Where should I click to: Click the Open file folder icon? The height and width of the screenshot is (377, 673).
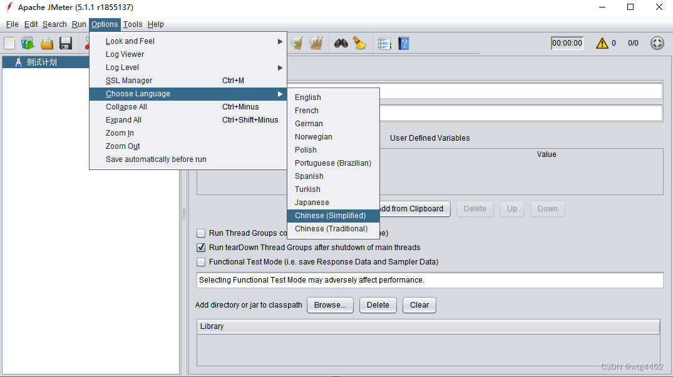tap(47, 43)
